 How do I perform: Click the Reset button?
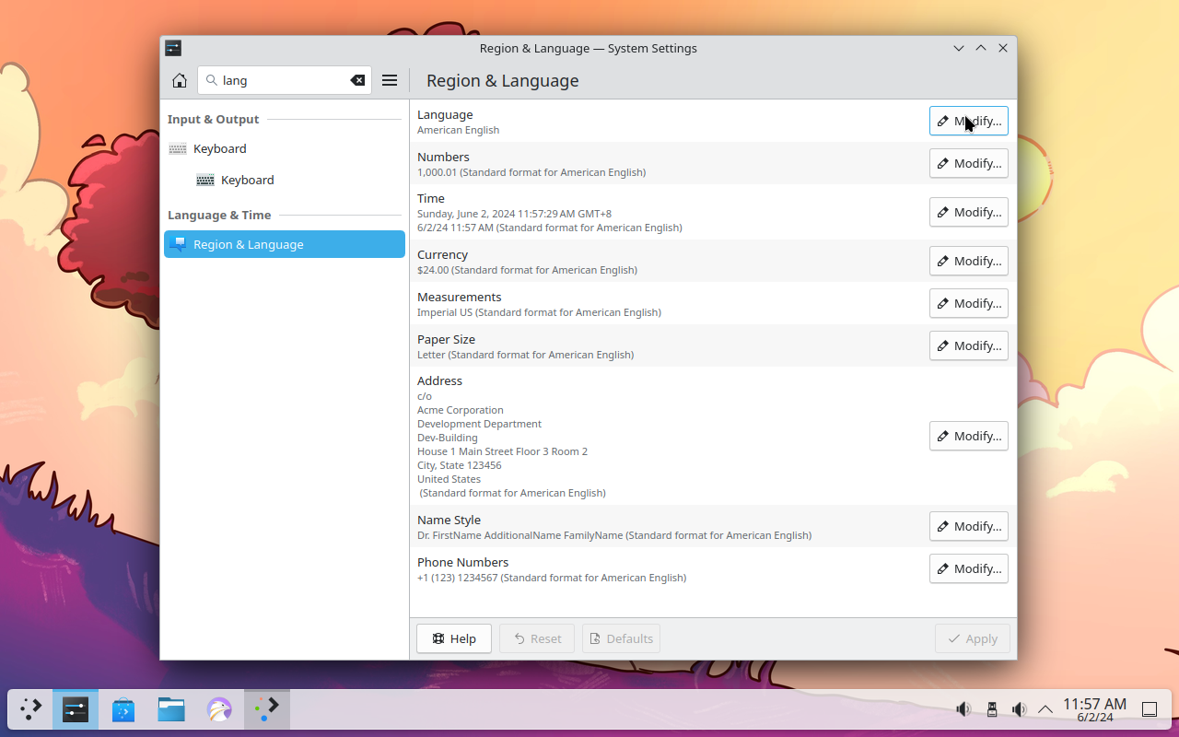click(x=537, y=638)
